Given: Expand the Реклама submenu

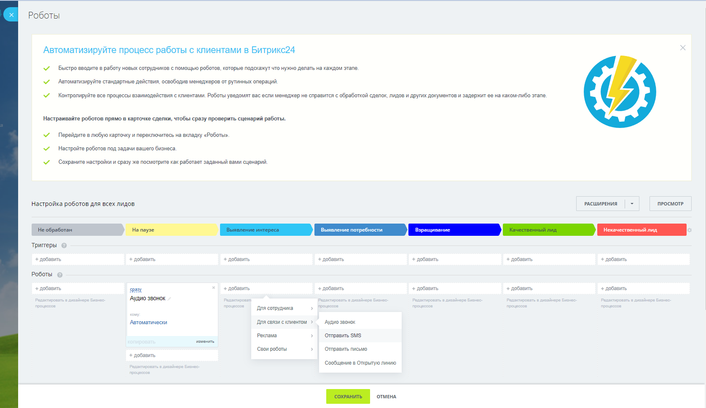Looking at the screenshot, I should click(x=284, y=336).
